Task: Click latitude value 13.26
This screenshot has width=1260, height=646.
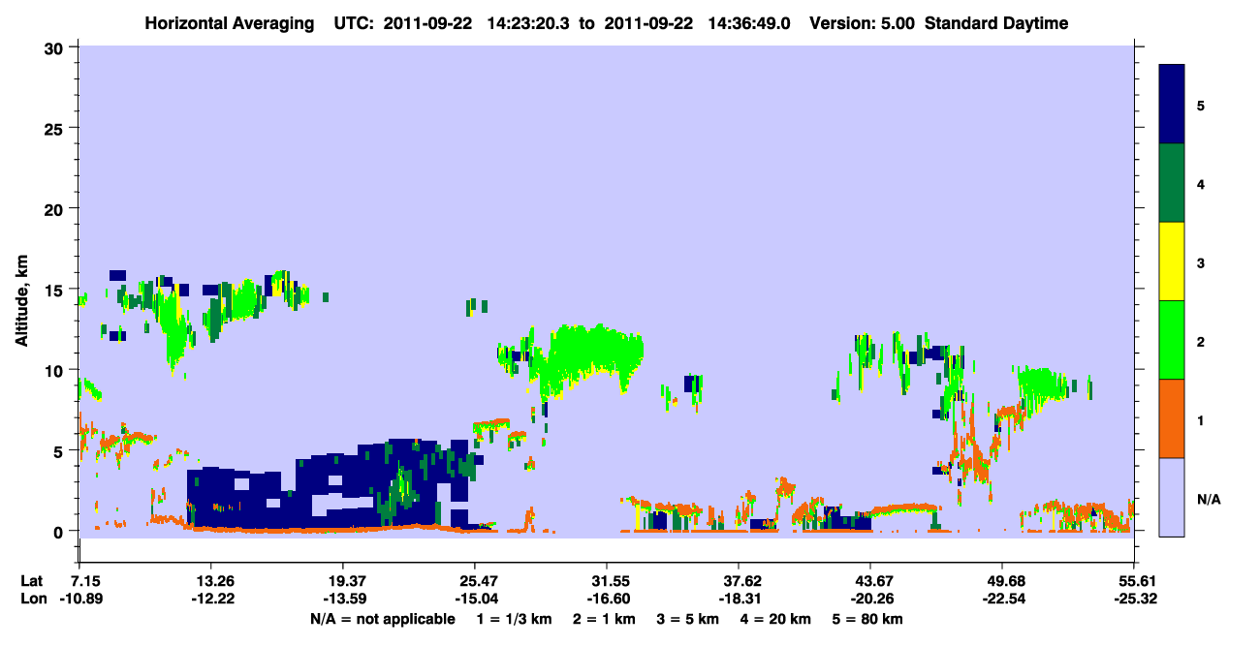Action: click(211, 581)
